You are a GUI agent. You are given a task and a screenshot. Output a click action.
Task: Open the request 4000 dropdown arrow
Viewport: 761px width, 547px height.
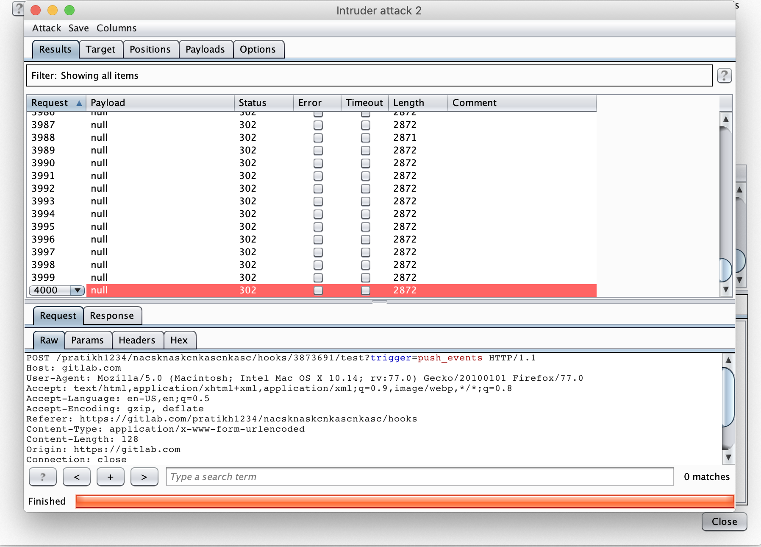point(77,290)
